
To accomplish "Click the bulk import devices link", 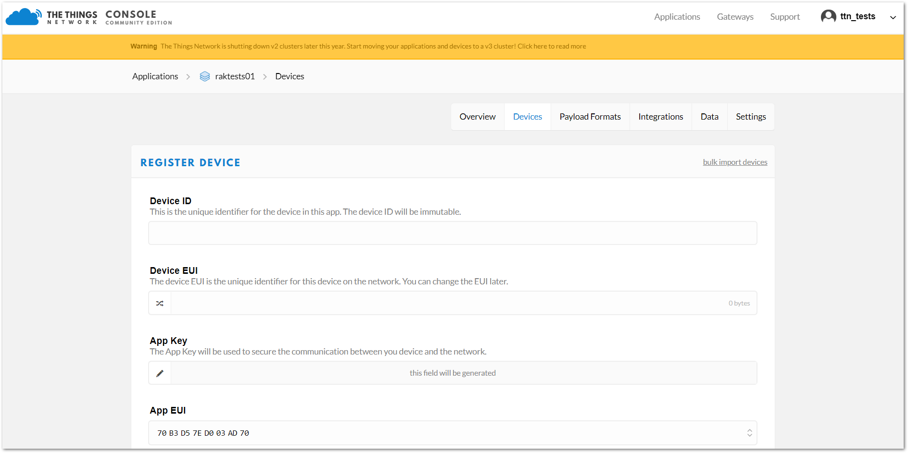I will (x=735, y=162).
